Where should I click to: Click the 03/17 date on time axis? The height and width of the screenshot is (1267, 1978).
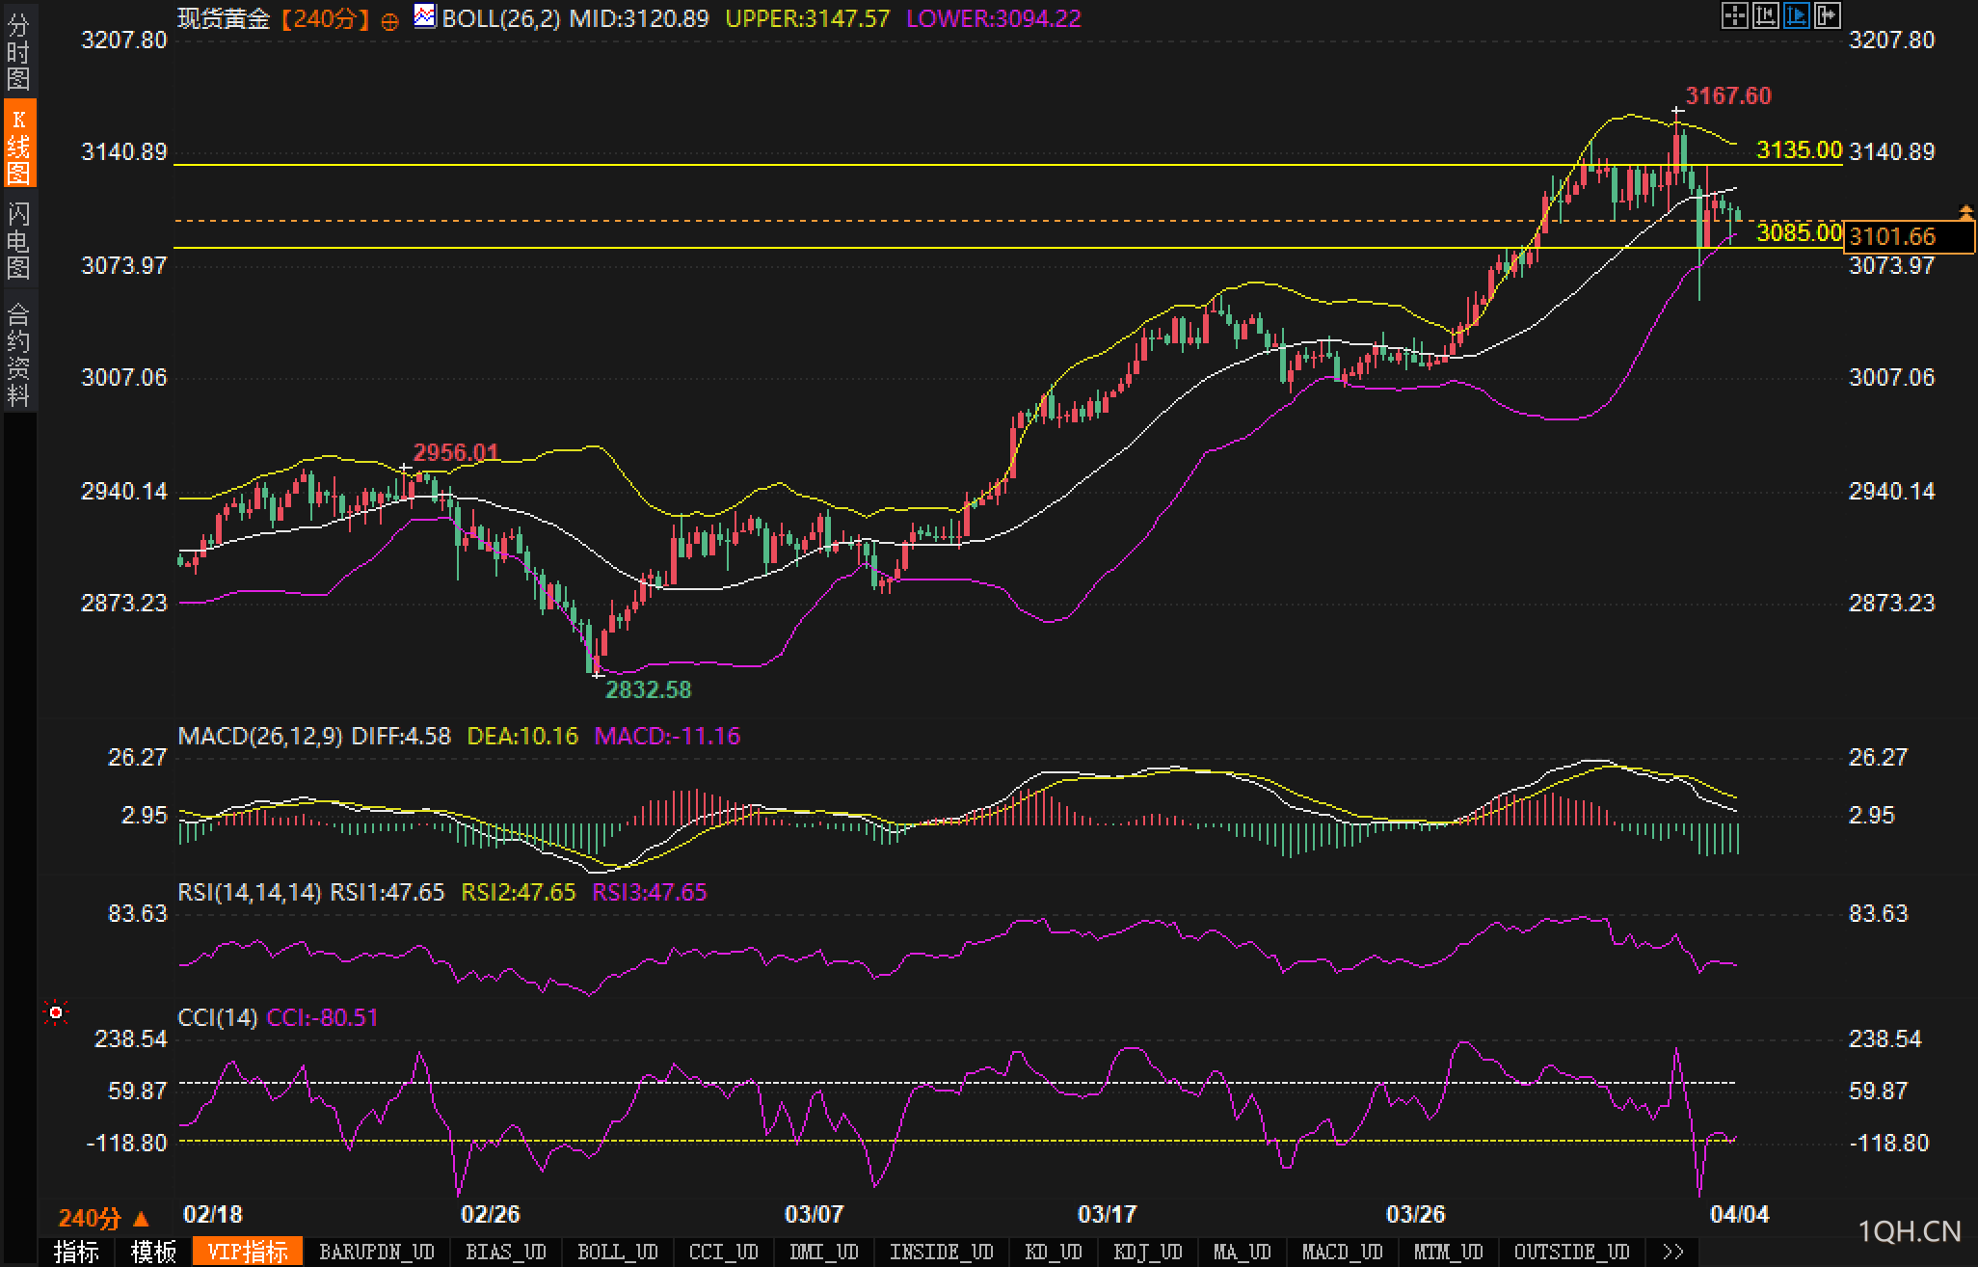tap(1108, 1214)
